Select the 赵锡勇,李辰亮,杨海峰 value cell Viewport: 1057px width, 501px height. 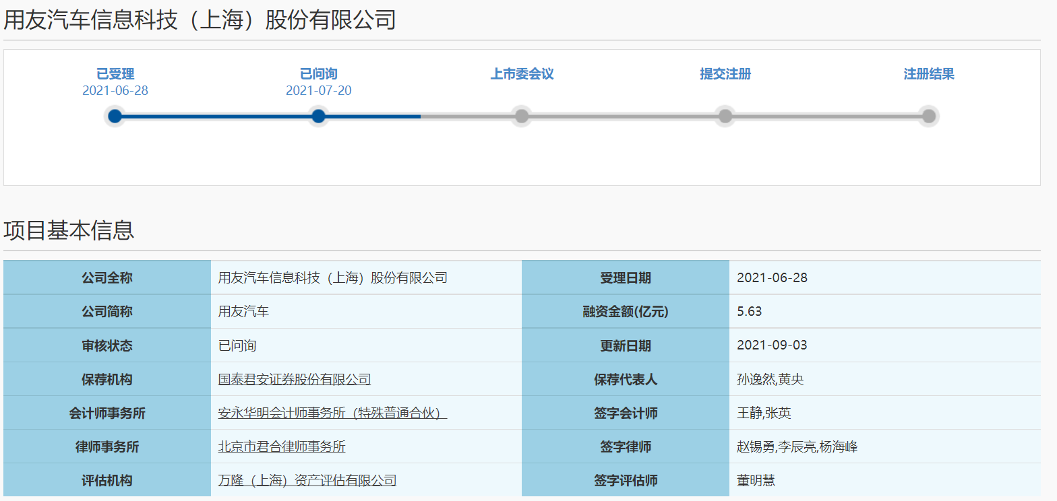coord(885,446)
